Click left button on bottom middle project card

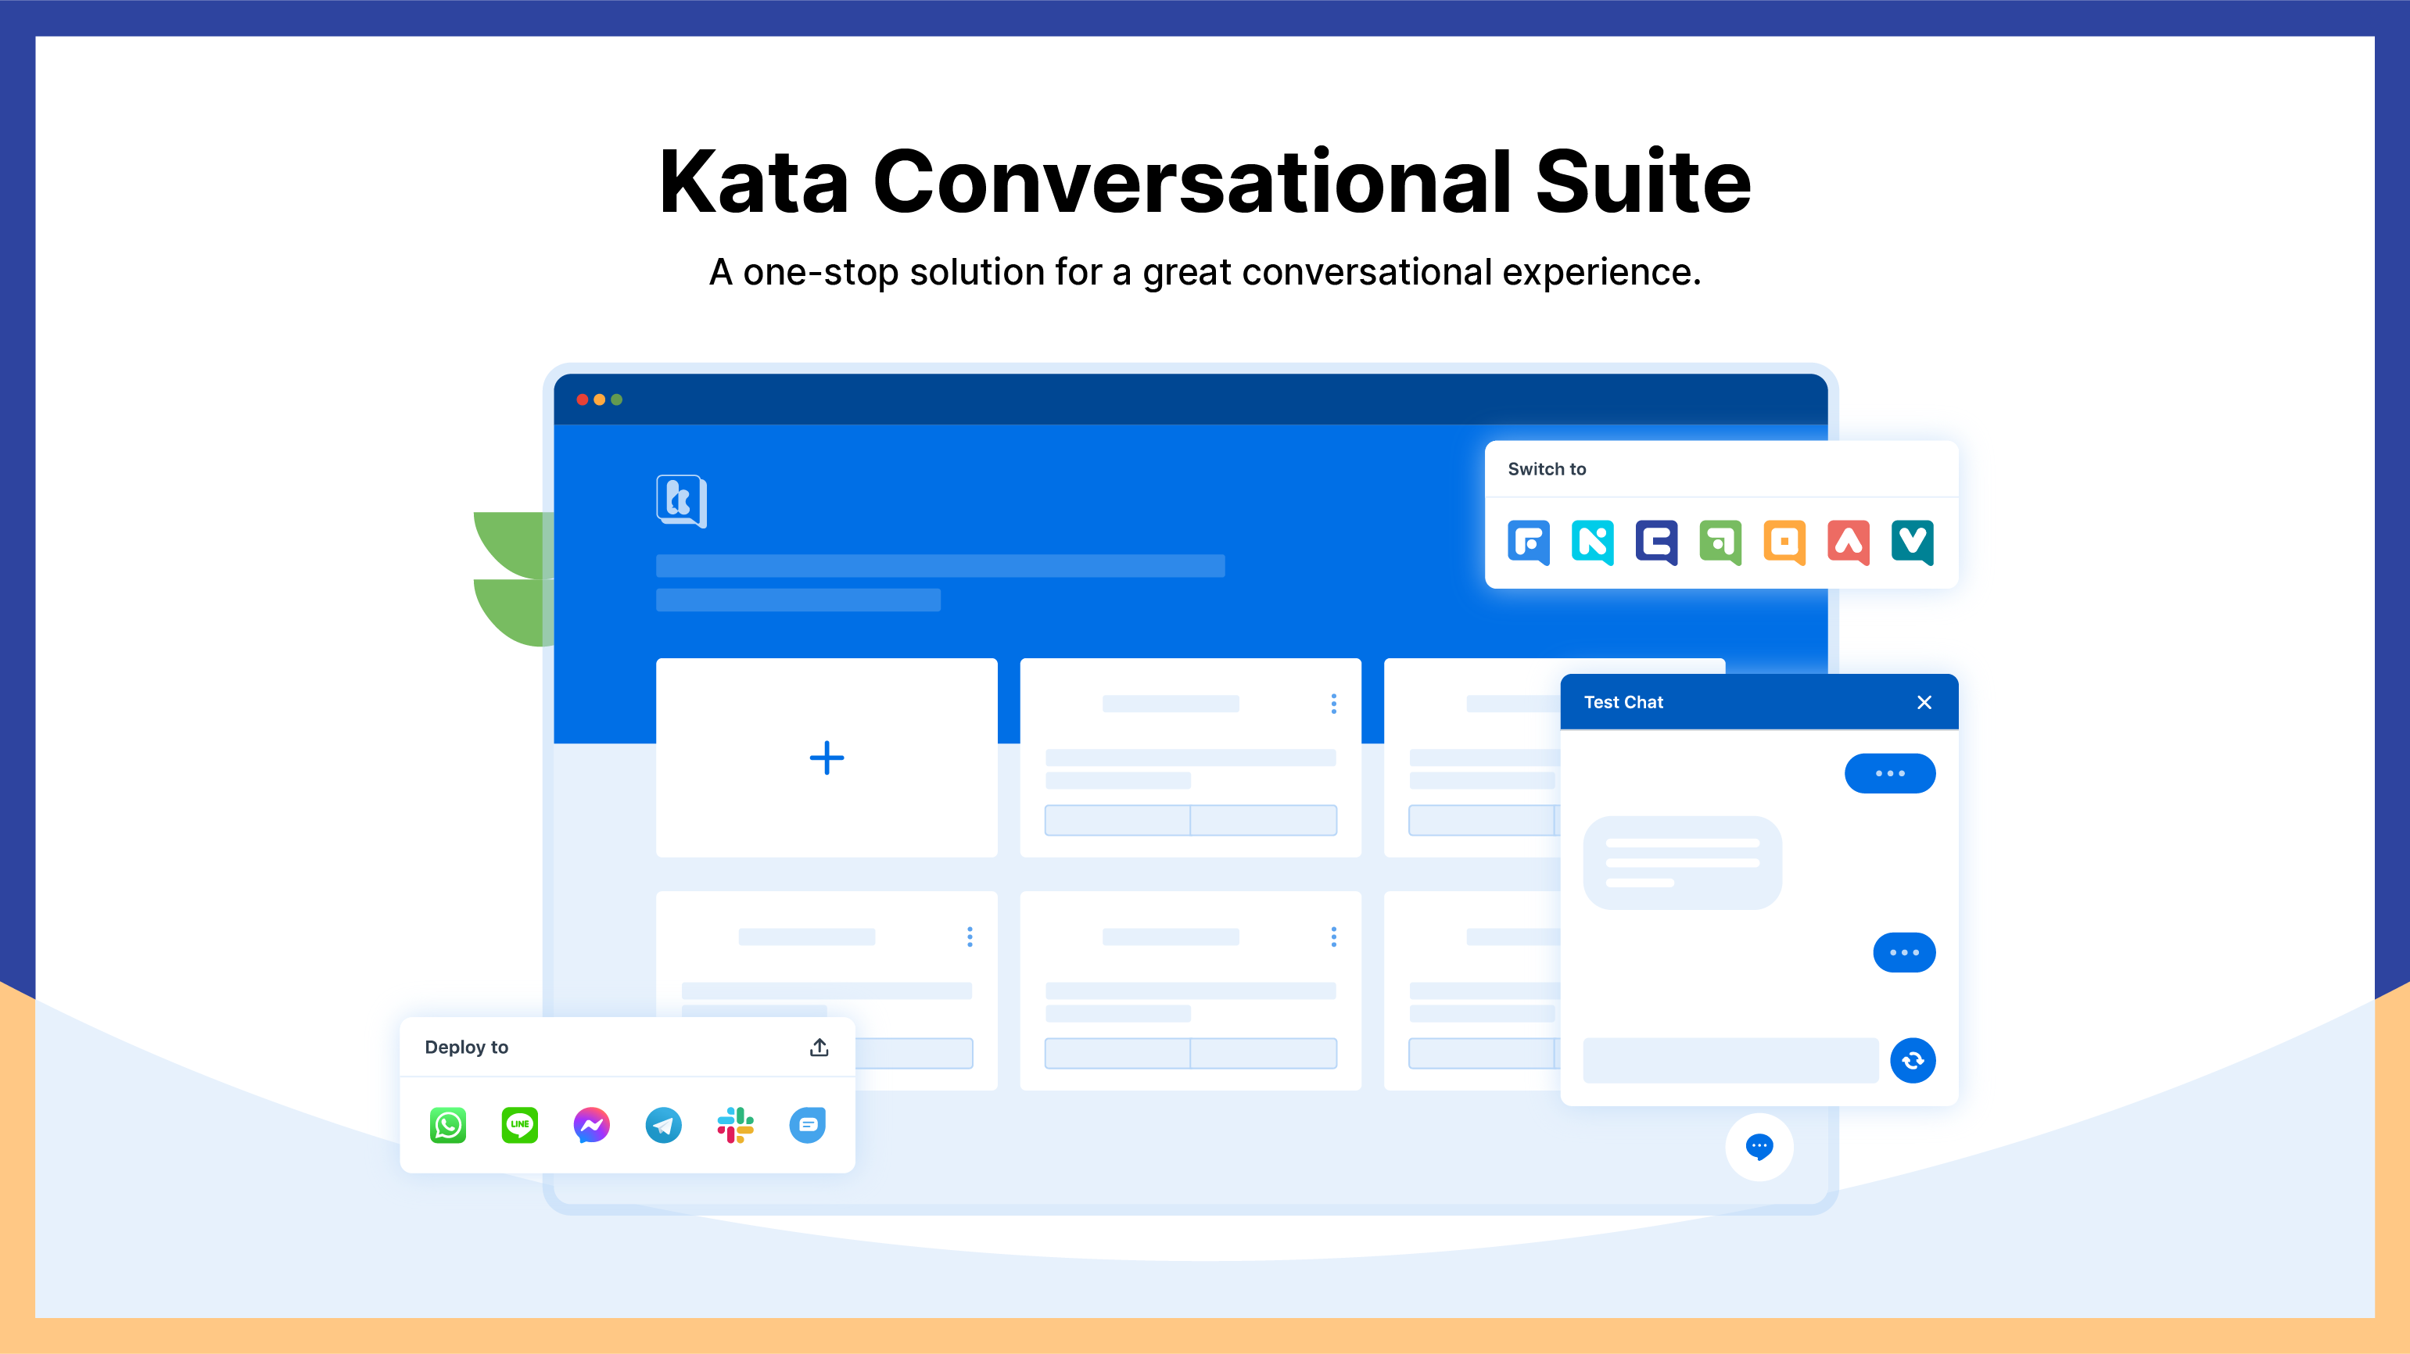click(1117, 1053)
